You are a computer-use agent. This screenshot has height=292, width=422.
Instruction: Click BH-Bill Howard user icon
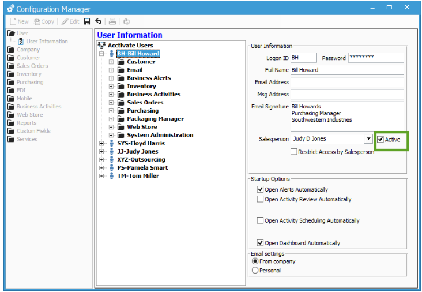point(111,54)
